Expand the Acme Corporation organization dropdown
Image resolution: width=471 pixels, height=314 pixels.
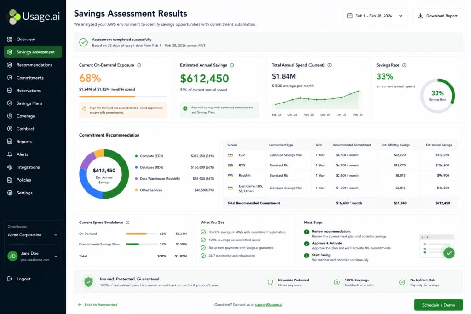[x=33, y=235]
